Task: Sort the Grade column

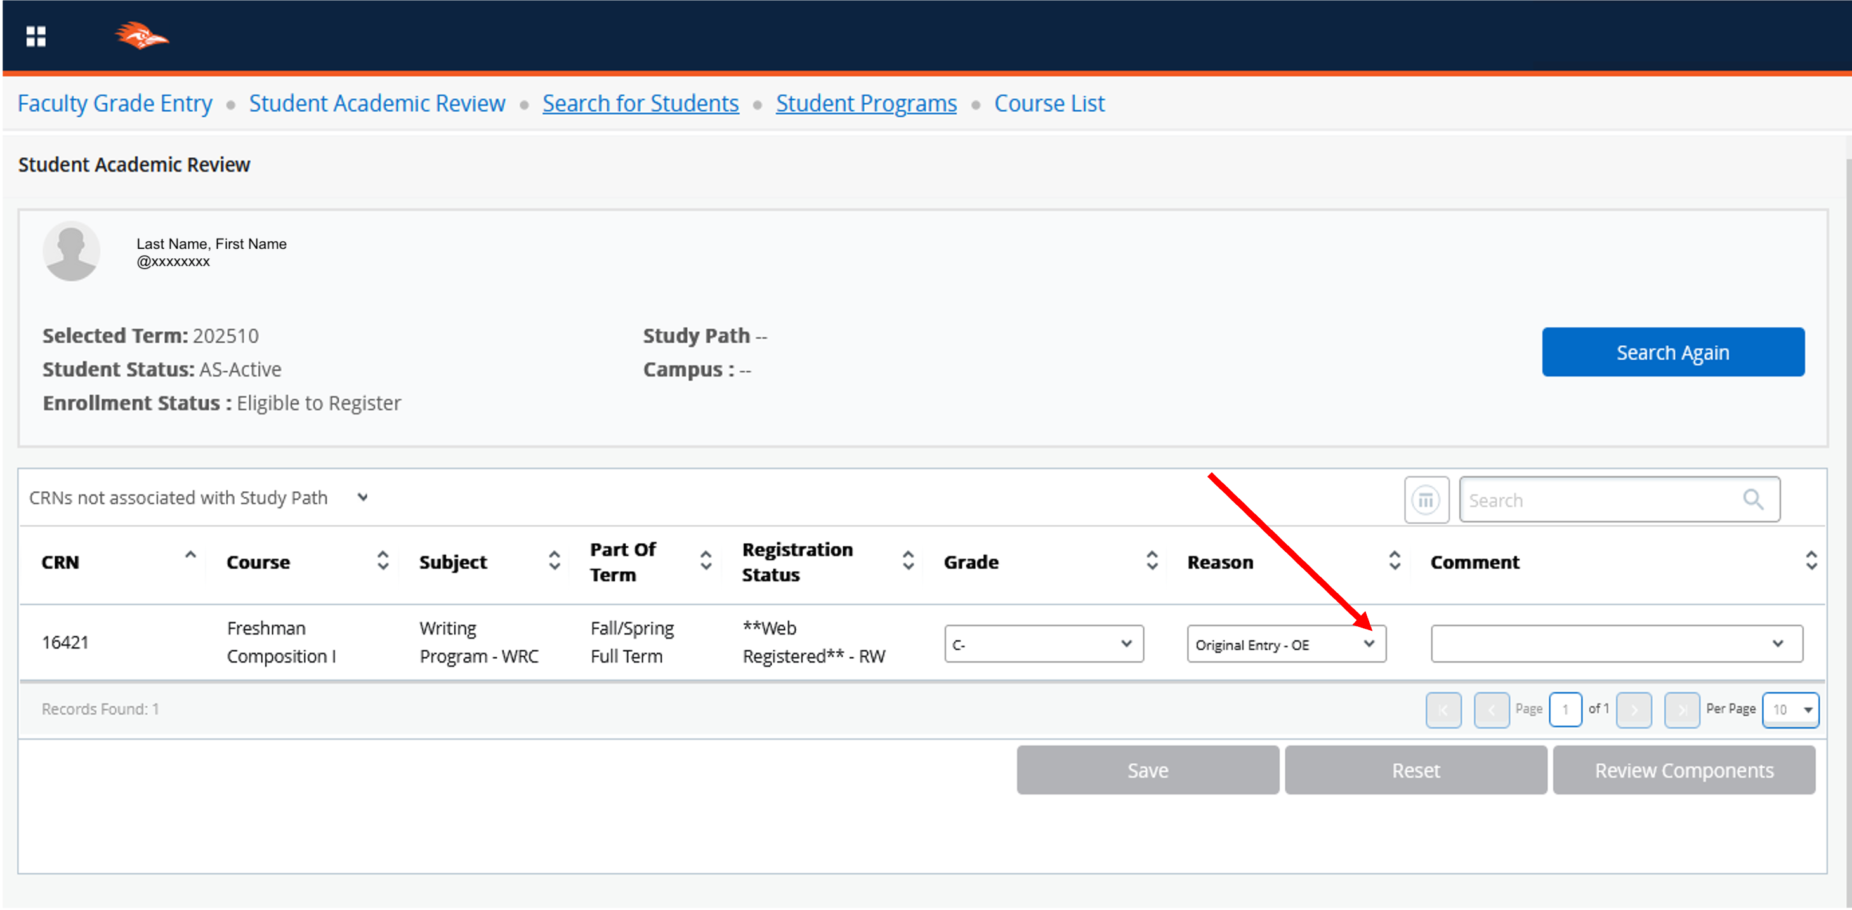Action: [x=1152, y=561]
